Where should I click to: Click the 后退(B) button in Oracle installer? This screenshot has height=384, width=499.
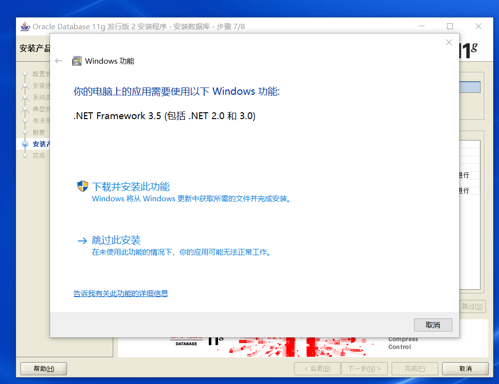pyautogui.click(x=317, y=369)
